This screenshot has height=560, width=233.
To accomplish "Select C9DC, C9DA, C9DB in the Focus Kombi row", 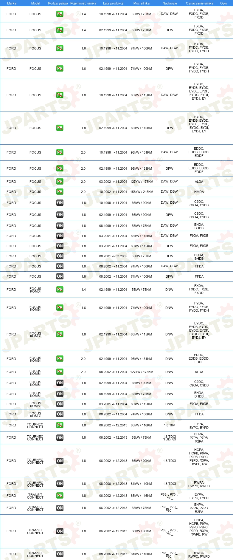I will click(199, 383).
